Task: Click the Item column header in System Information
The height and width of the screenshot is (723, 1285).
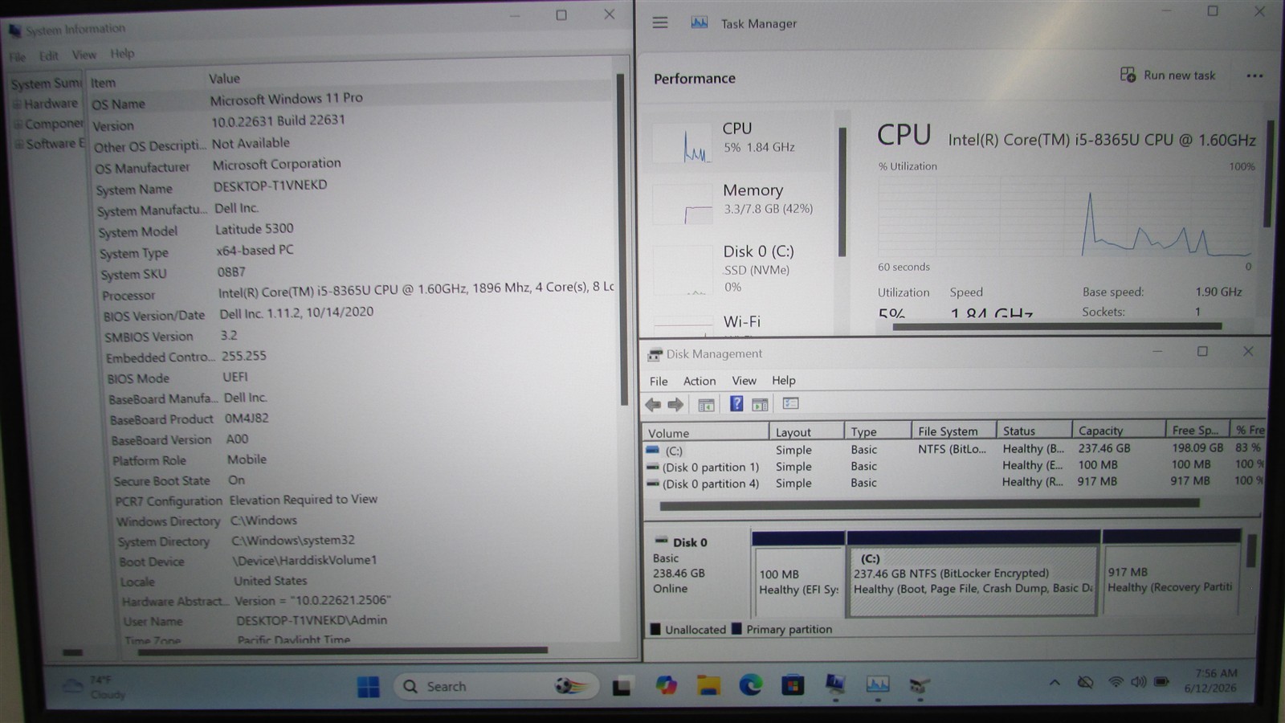Action: (x=145, y=82)
